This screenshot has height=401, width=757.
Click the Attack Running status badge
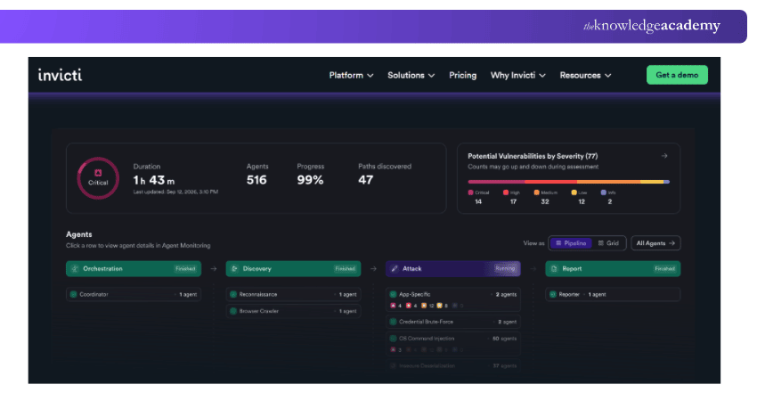(x=505, y=268)
